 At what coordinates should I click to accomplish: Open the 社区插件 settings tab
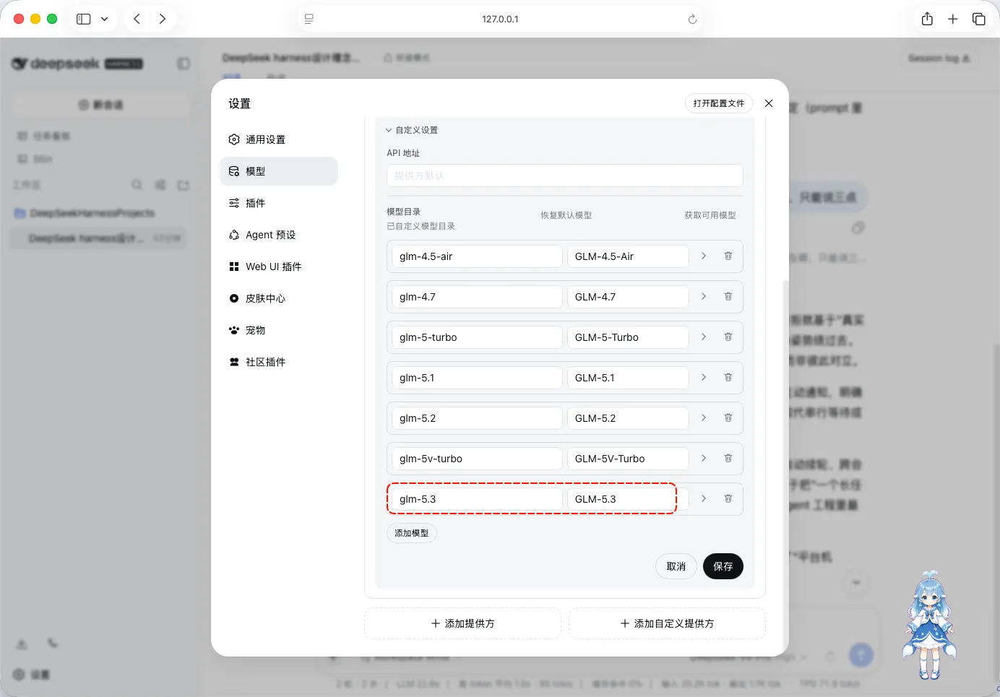[279, 362]
